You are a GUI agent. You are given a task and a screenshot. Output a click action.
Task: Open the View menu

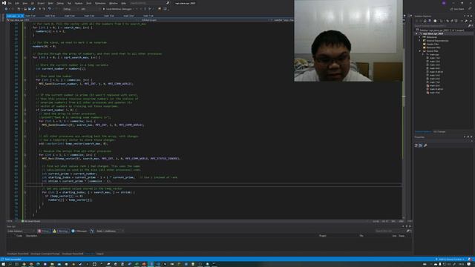click(x=24, y=3)
